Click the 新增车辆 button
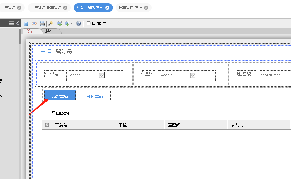The height and width of the screenshot is (179, 291). [60, 95]
